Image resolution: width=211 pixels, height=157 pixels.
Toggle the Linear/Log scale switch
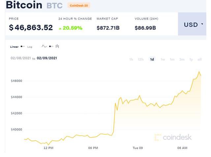(23, 47)
